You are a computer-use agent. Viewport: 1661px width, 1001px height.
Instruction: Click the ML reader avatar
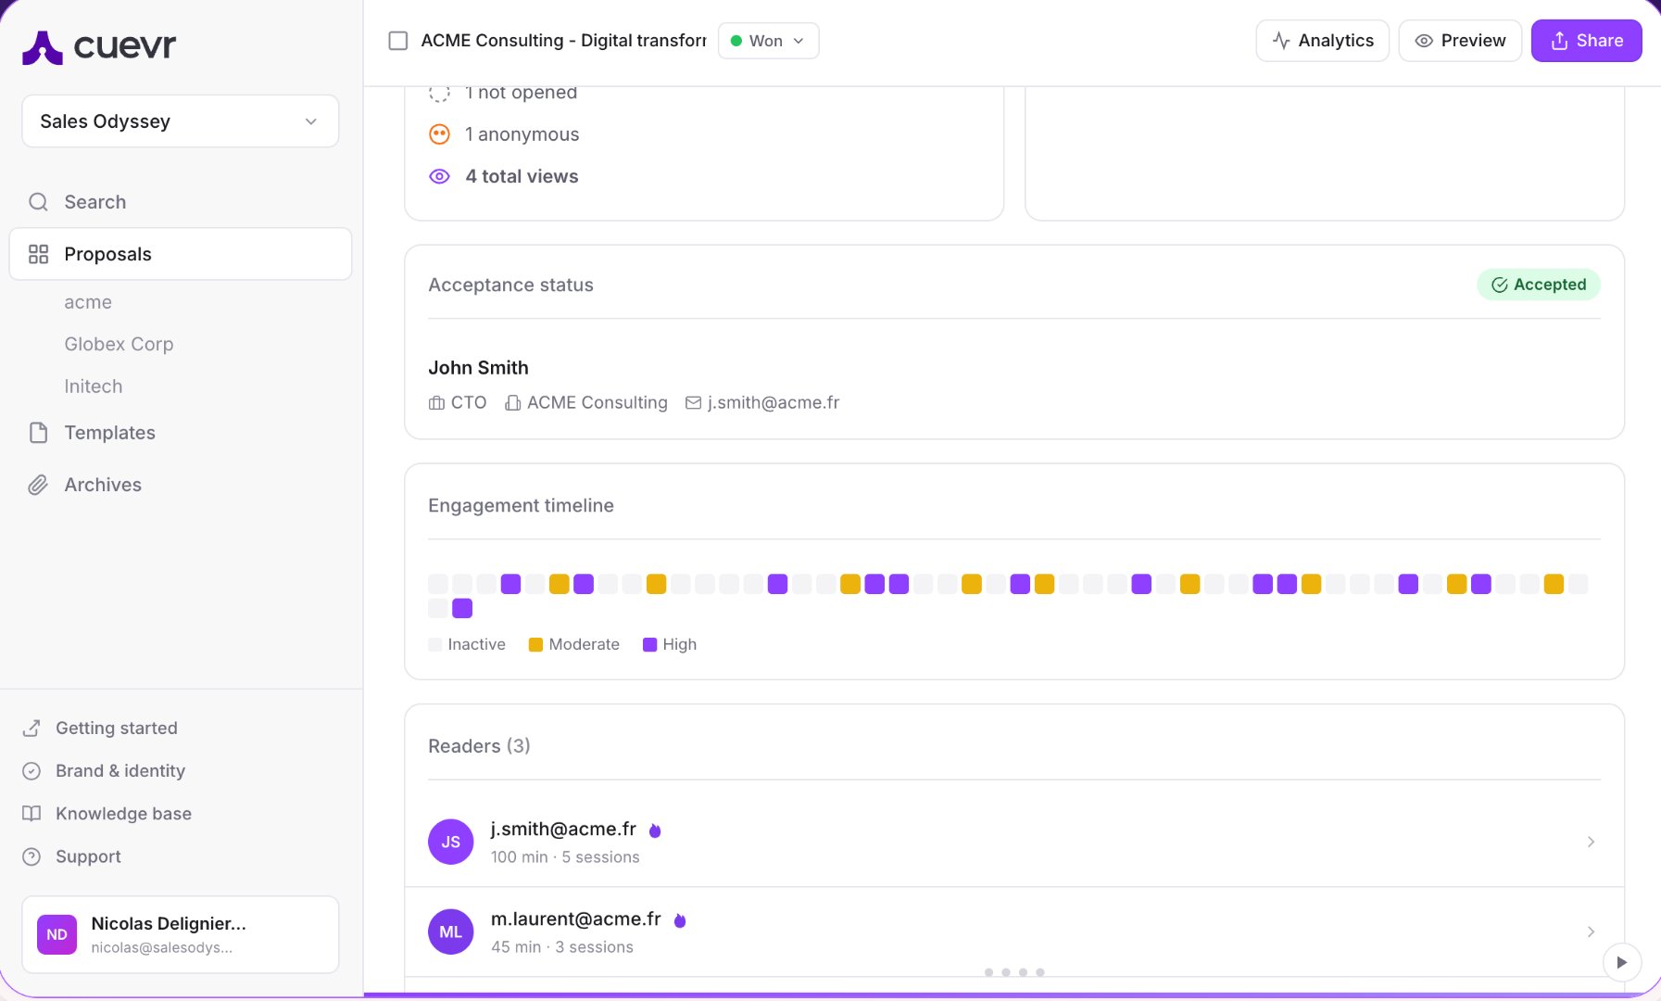451,931
